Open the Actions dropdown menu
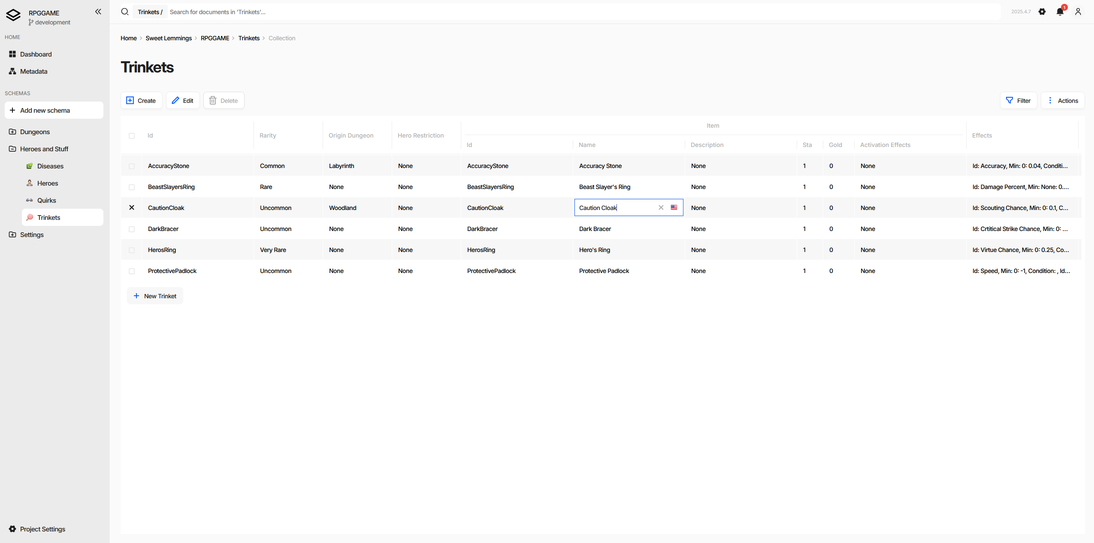The image size is (1094, 543). coord(1063,100)
